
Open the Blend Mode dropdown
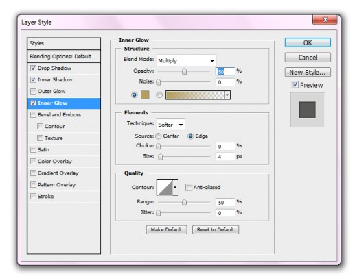tap(186, 60)
